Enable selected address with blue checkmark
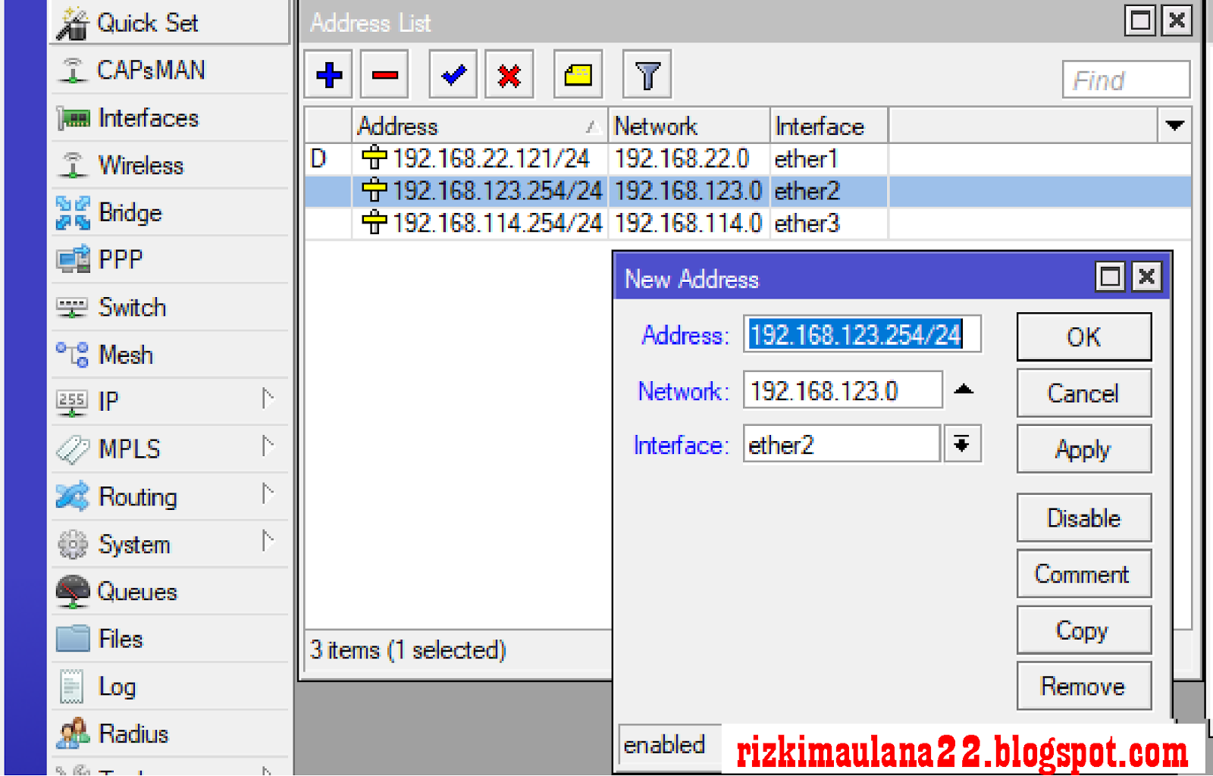 coord(452,74)
